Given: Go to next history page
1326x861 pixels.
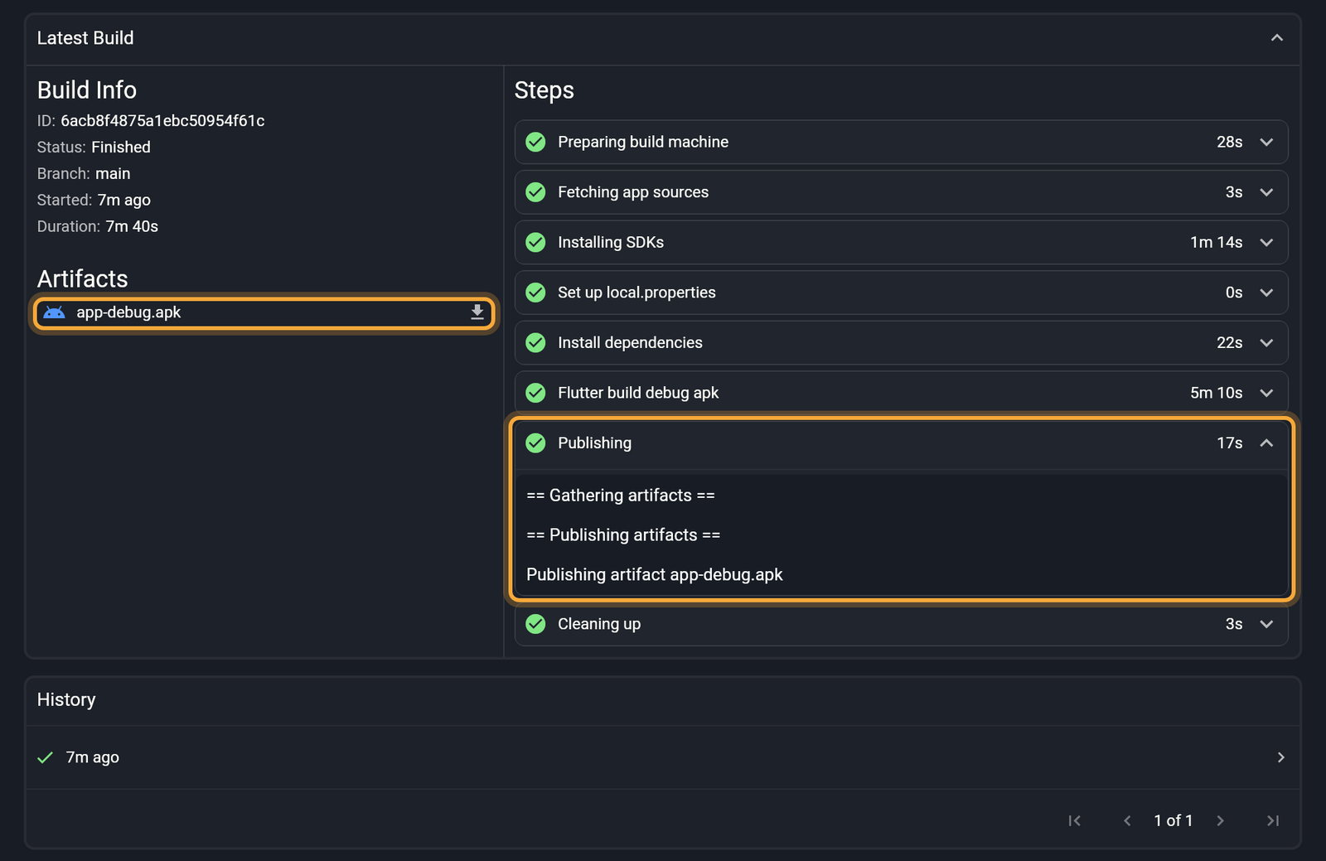Looking at the screenshot, I should pos(1220,820).
